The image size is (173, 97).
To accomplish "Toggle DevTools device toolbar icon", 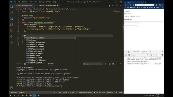I will (x=129, y=52).
